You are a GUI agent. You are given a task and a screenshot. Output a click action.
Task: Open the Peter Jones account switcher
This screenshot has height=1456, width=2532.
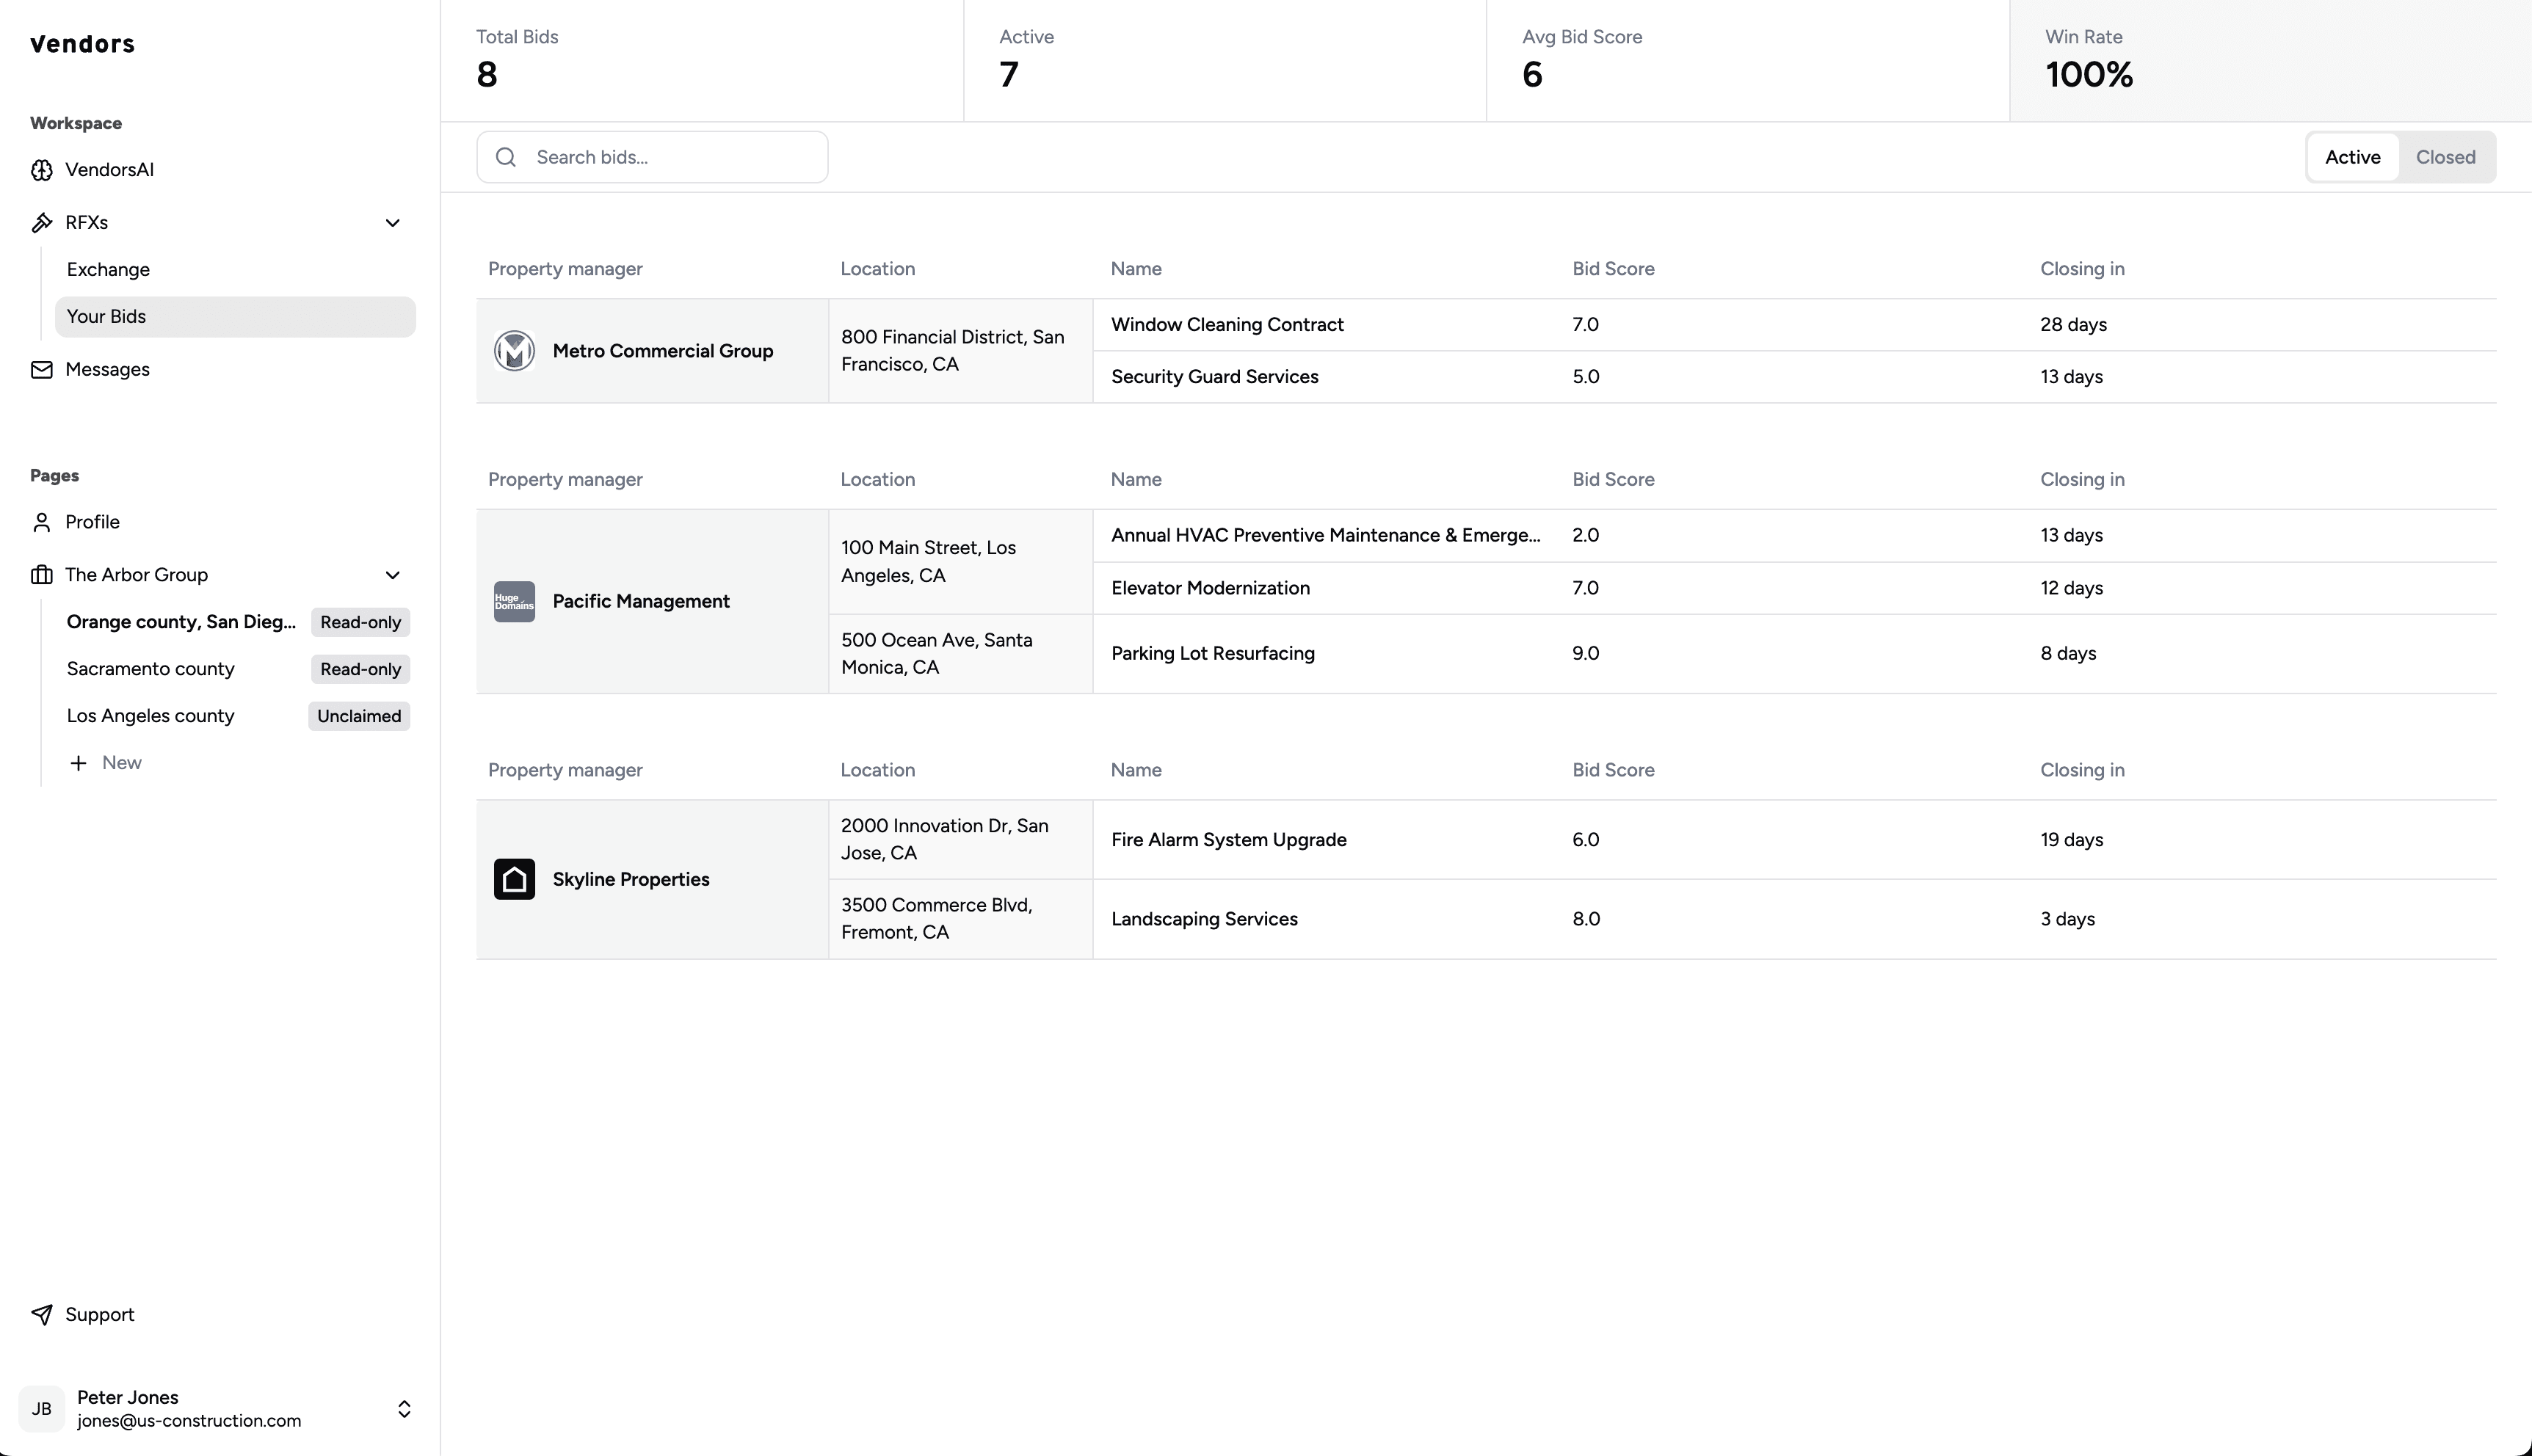405,1409
